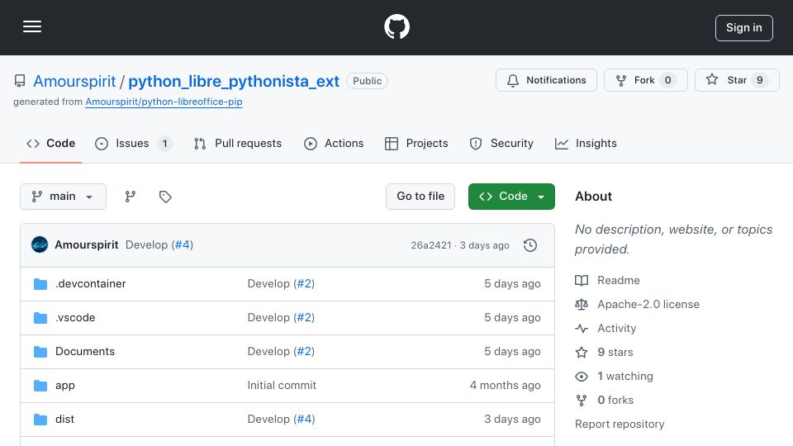Open the Documents folder

pos(85,352)
